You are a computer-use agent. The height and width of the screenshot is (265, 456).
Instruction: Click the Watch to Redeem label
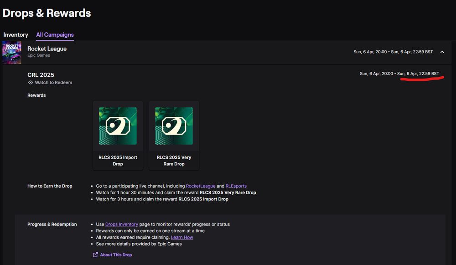[x=53, y=83]
